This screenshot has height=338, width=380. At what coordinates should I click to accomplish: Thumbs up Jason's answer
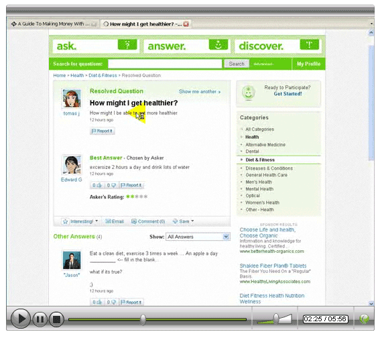click(x=97, y=302)
